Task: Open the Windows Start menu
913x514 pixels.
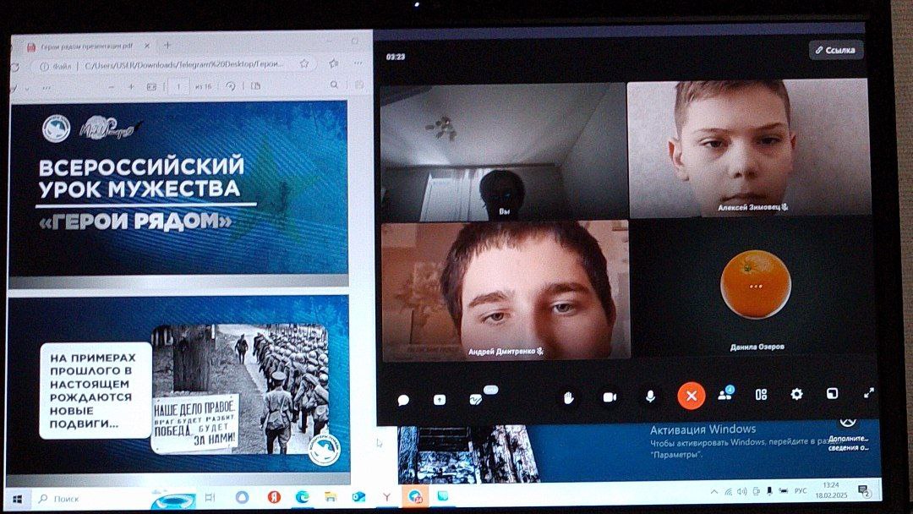Action: (18, 499)
